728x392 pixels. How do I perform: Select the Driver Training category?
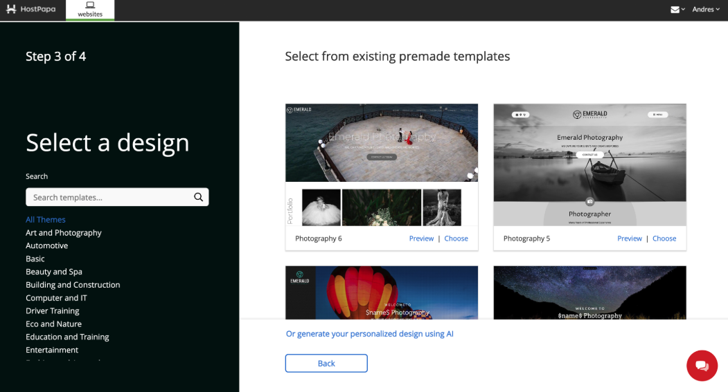pos(53,311)
